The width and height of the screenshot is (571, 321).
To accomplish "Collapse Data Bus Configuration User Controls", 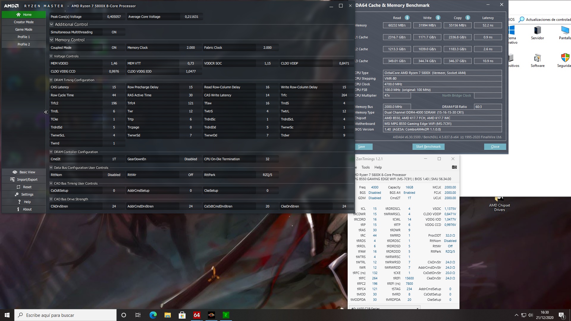I will 51,168.
